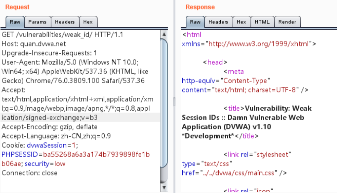The width and height of the screenshot is (337, 193).
Task: Click the Request panel heading
Action: [17, 7]
